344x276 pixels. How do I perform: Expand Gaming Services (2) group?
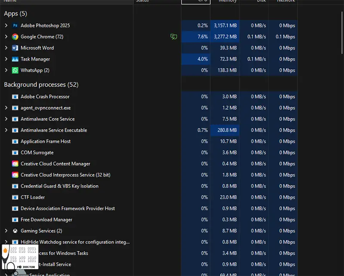(x=6, y=231)
